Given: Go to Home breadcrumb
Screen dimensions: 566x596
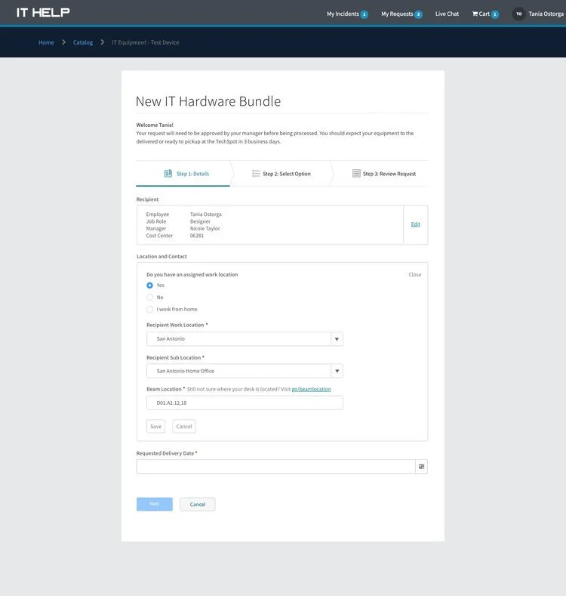Looking at the screenshot, I should [46, 42].
